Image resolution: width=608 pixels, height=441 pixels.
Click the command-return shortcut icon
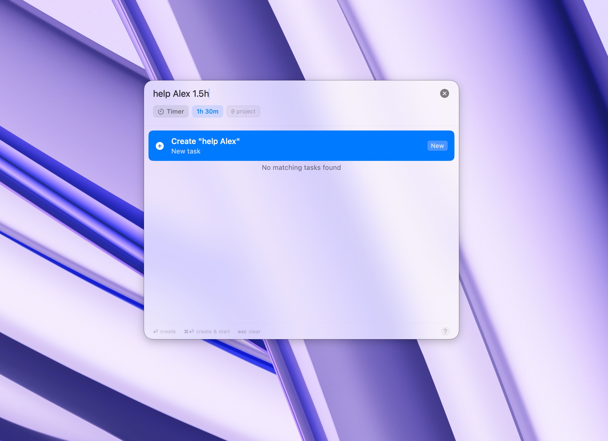189,332
